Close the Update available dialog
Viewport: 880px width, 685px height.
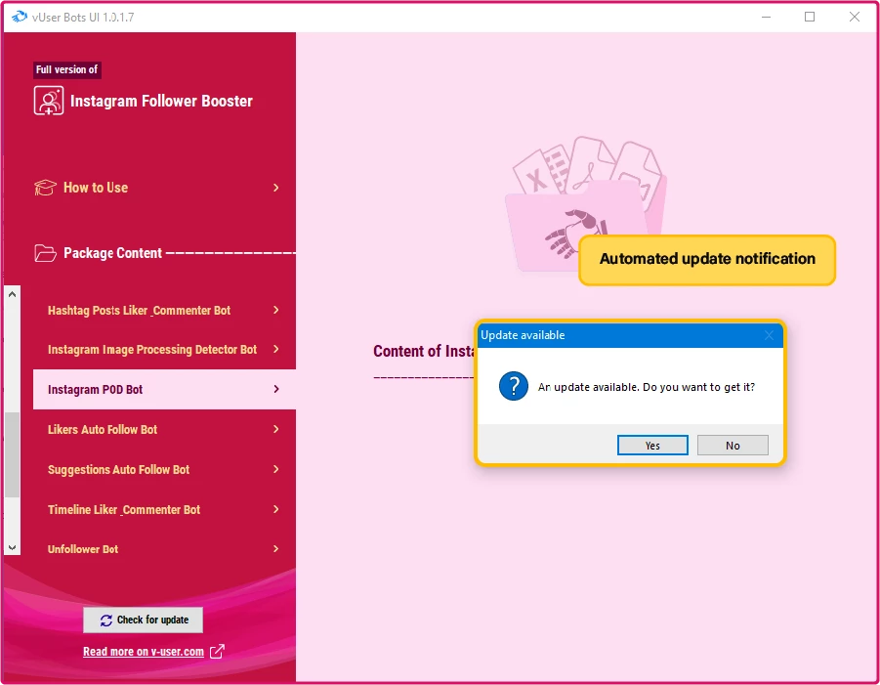769,335
